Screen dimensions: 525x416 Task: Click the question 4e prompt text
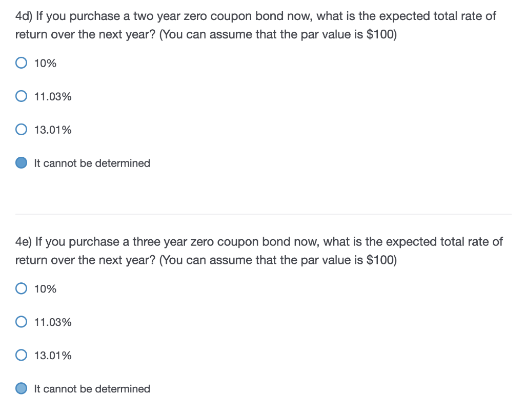click(258, 251)
